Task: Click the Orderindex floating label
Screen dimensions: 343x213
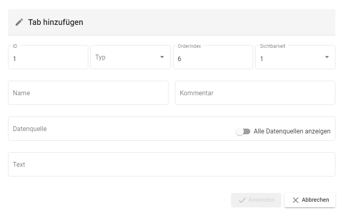Action: pos(189,46)
